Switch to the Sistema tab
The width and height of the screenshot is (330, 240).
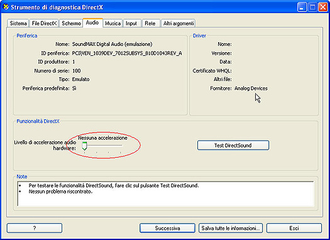[18, 23]
